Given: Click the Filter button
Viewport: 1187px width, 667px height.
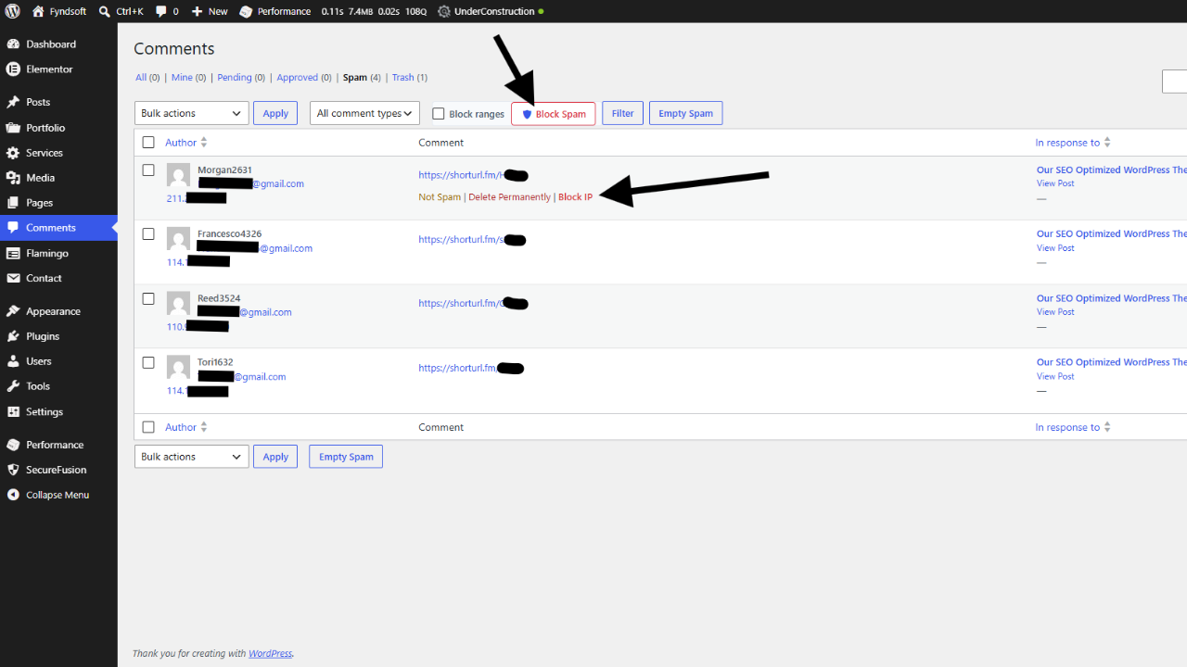Looking at the screenshot, I should tap(622, 113).
